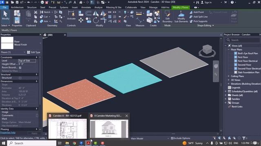The image size is (261, 146).
Task: Click the ViewCube in 3D view
Action: pos(207,49)
